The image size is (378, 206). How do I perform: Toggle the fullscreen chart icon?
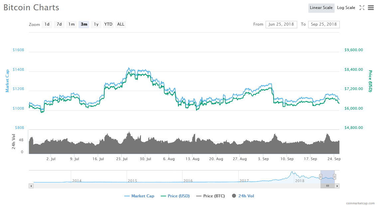[x=362, y=8]
